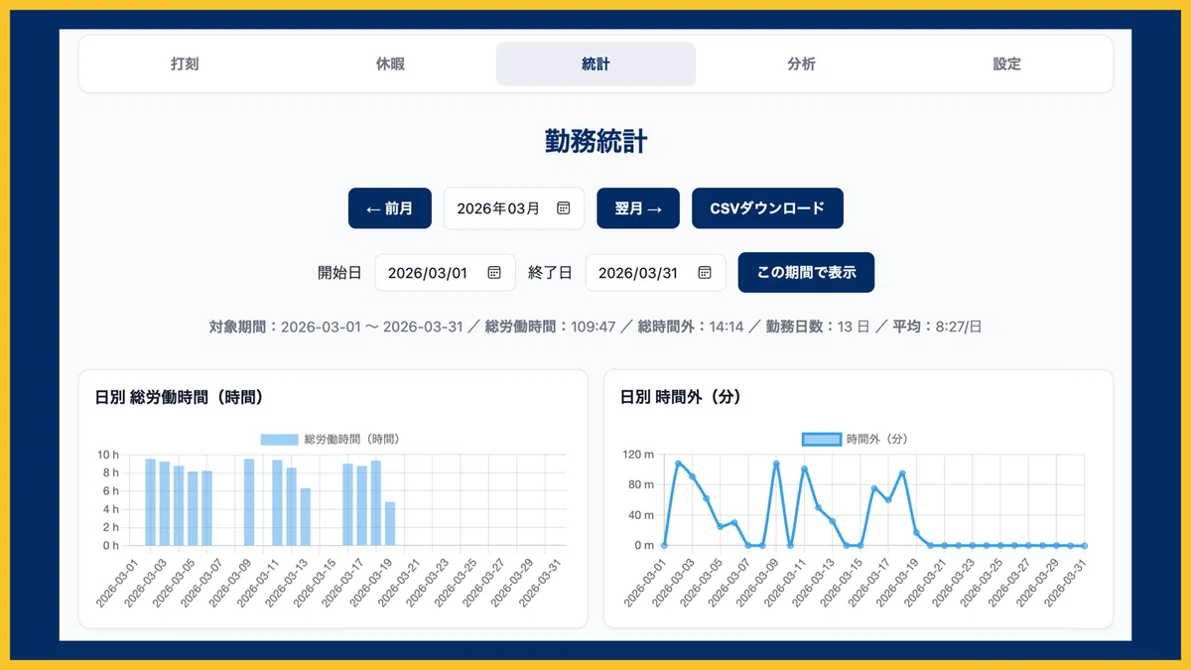Viewport: 1191px width, 670px height.
Task: Click the 2026-03-09 bar in work-hours chart
Action: [x=249, y=502]
